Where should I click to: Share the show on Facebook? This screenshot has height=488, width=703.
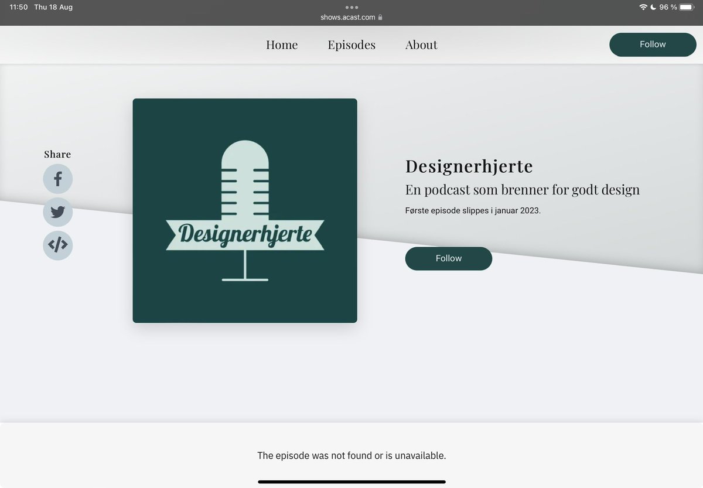pyautogui.click(x=57, y=179)
